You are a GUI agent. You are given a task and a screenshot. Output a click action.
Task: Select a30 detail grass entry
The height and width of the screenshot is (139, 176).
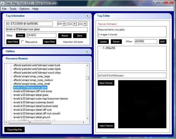click(x=31, y=95)
